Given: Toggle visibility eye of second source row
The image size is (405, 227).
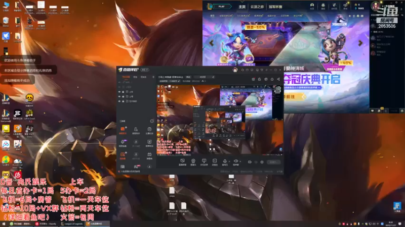Looking at the screenshot, I should point(119,96).
